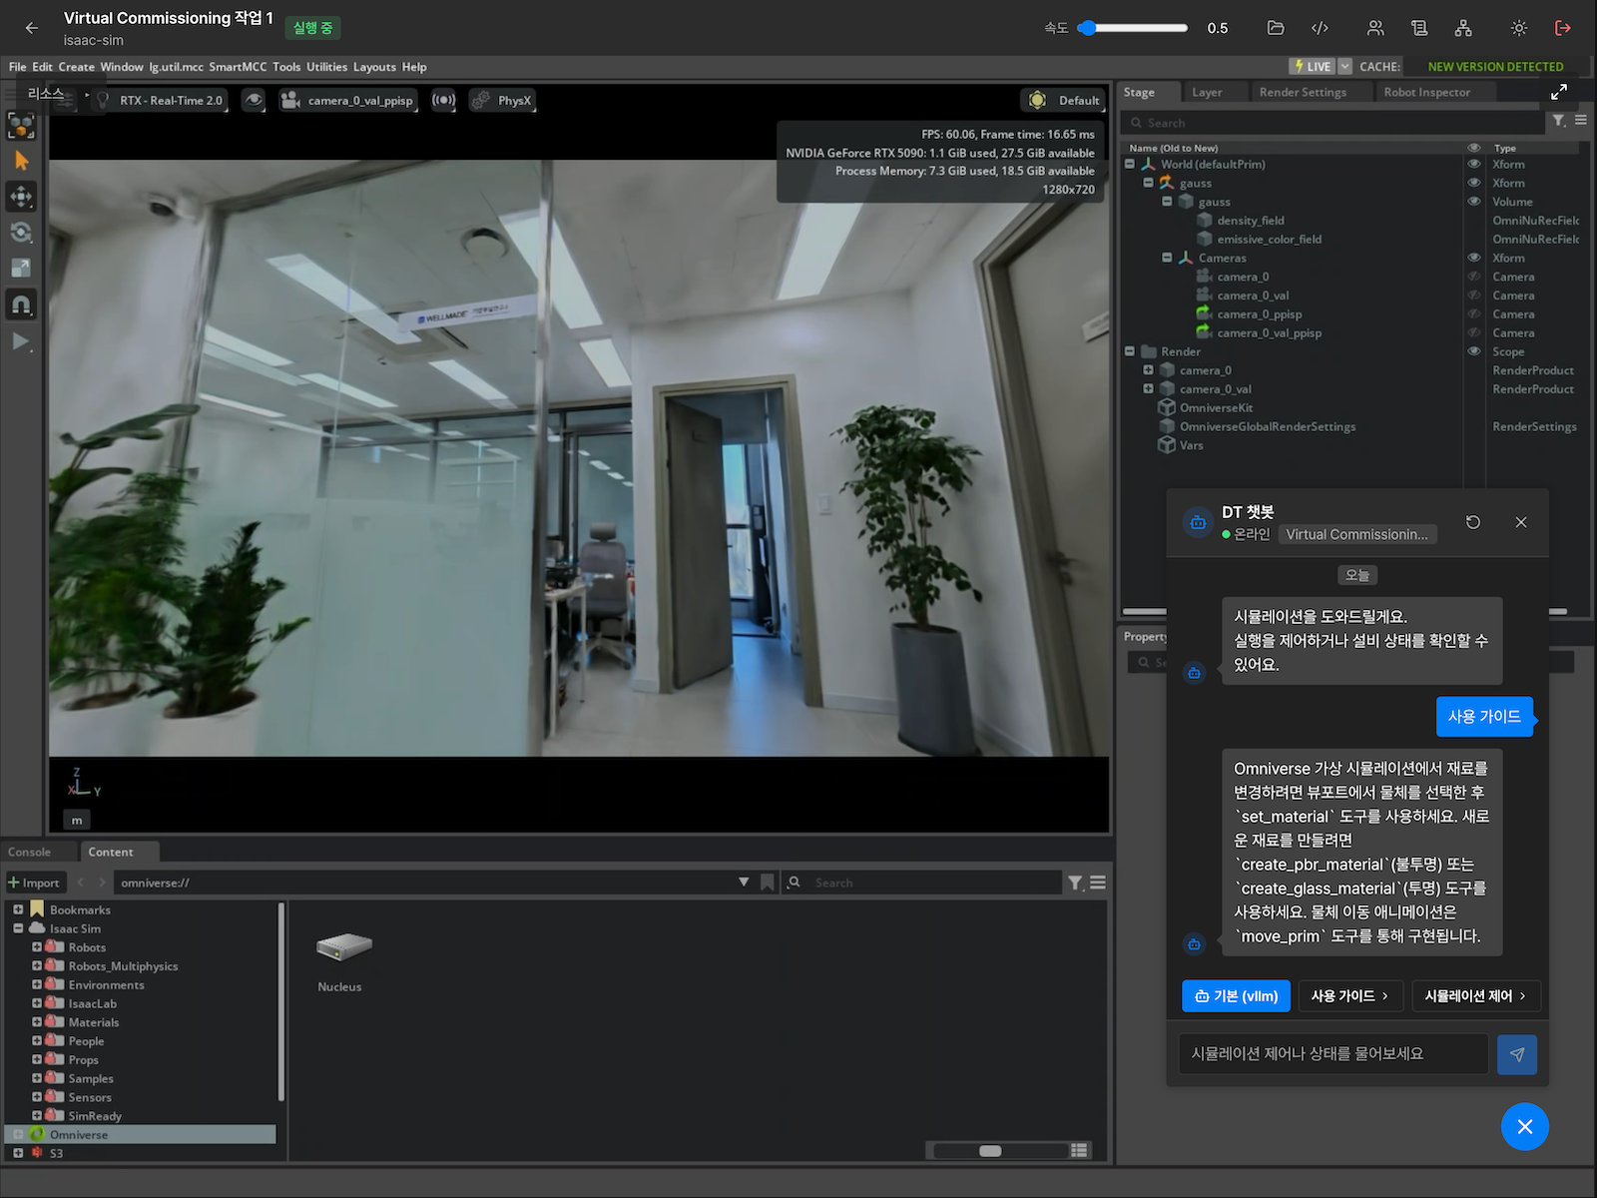
Task: Click the 사용 가이드 quick reply button
Action: [1350, 996]
